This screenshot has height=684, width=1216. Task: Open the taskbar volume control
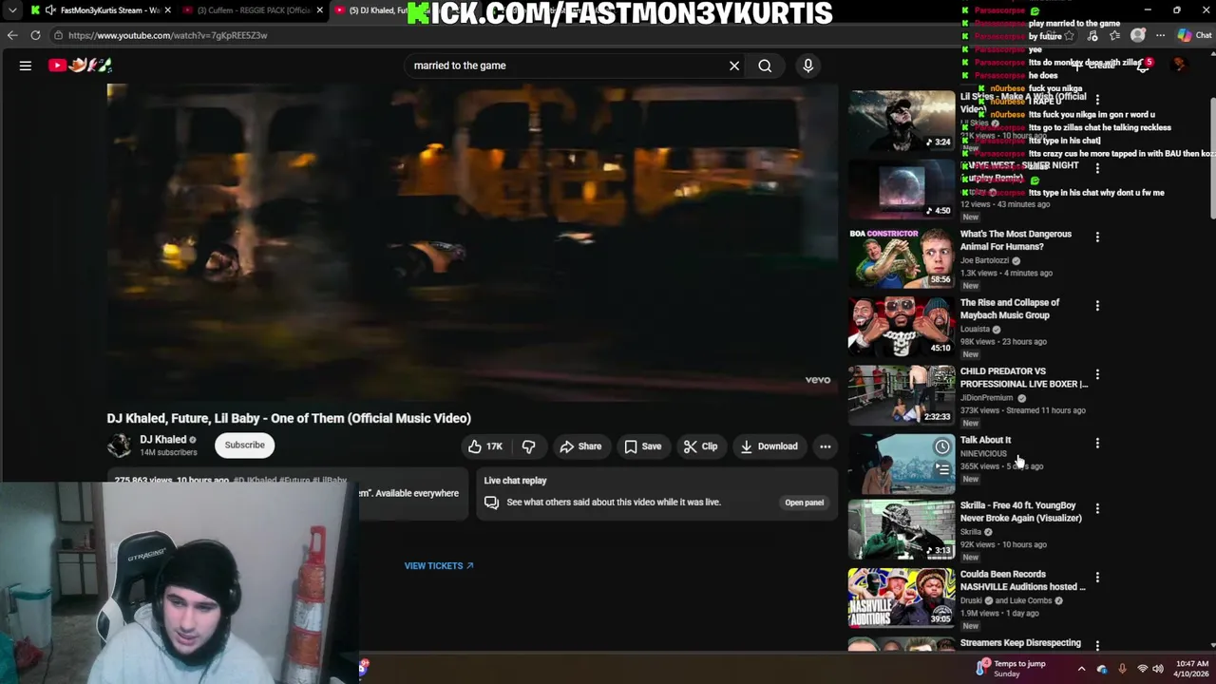[x=1158, y=669]
